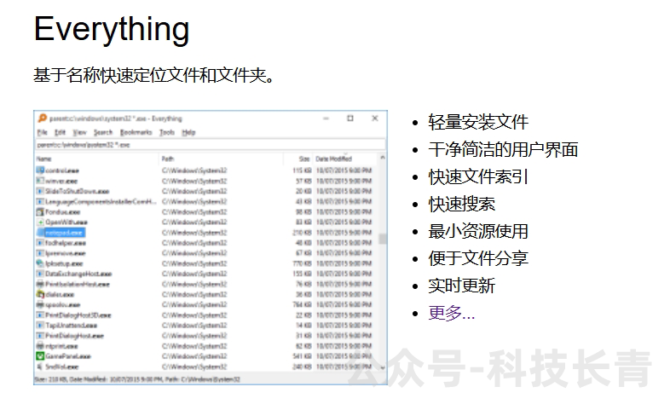Click the PrintIsolationHost.exe printer icon

pos(40,284)
